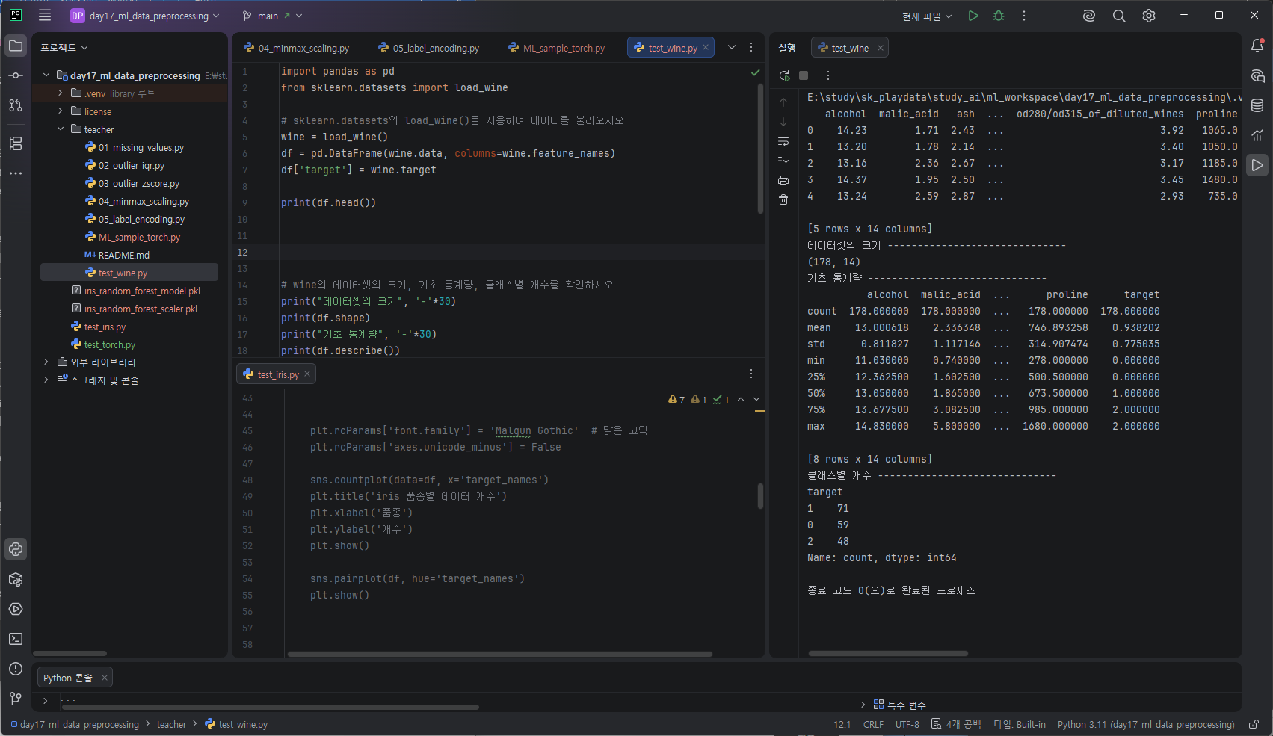This screenshot has width=1273, height=736.
Task: Change CRLF line separator setting
Action: [x=873, y=724]
